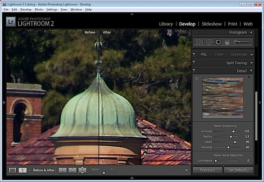Click the Previous button
Image resolution: width=264 pixels, height=182 pixels.
(207, 170)
